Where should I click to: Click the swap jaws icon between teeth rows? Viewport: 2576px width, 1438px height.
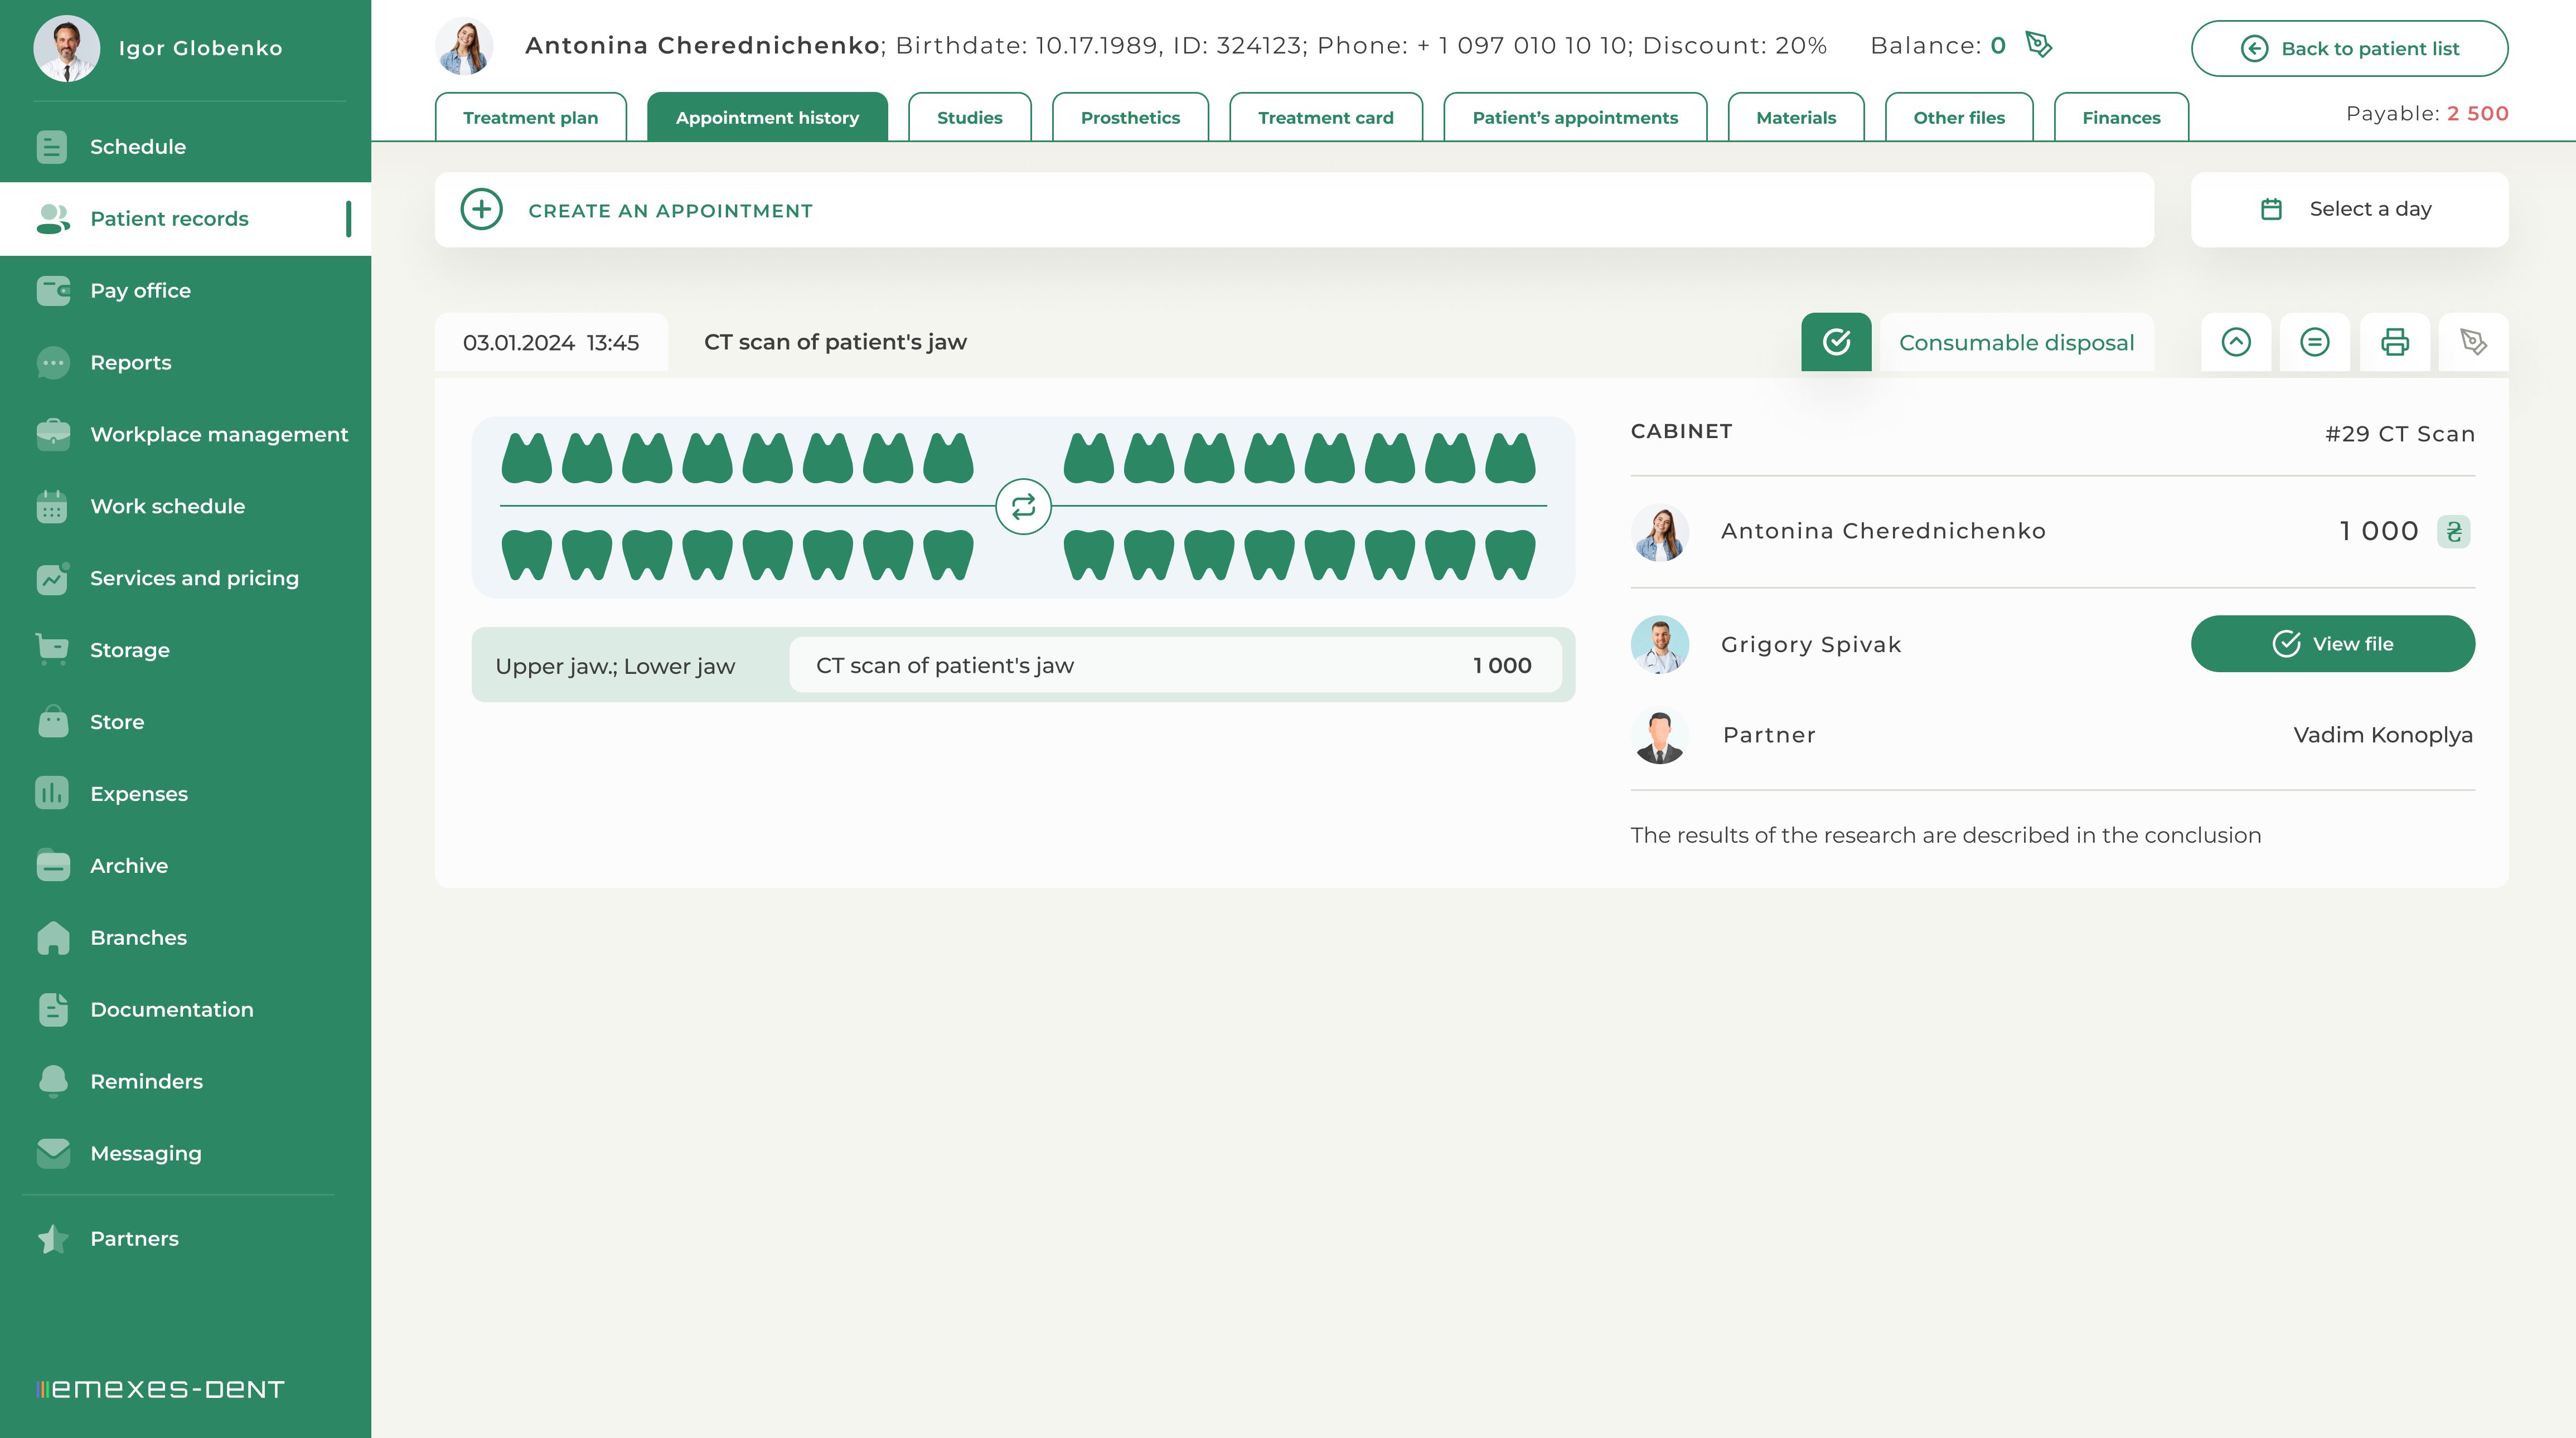point(1023,508)
